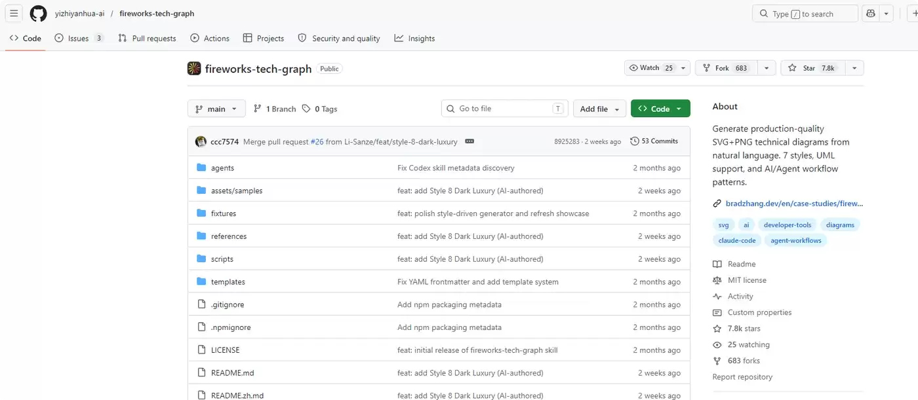Open ccc7574 author link
The width and height of the screenshot is (918, 400).
pyautogui.click(x=224, y=141)
